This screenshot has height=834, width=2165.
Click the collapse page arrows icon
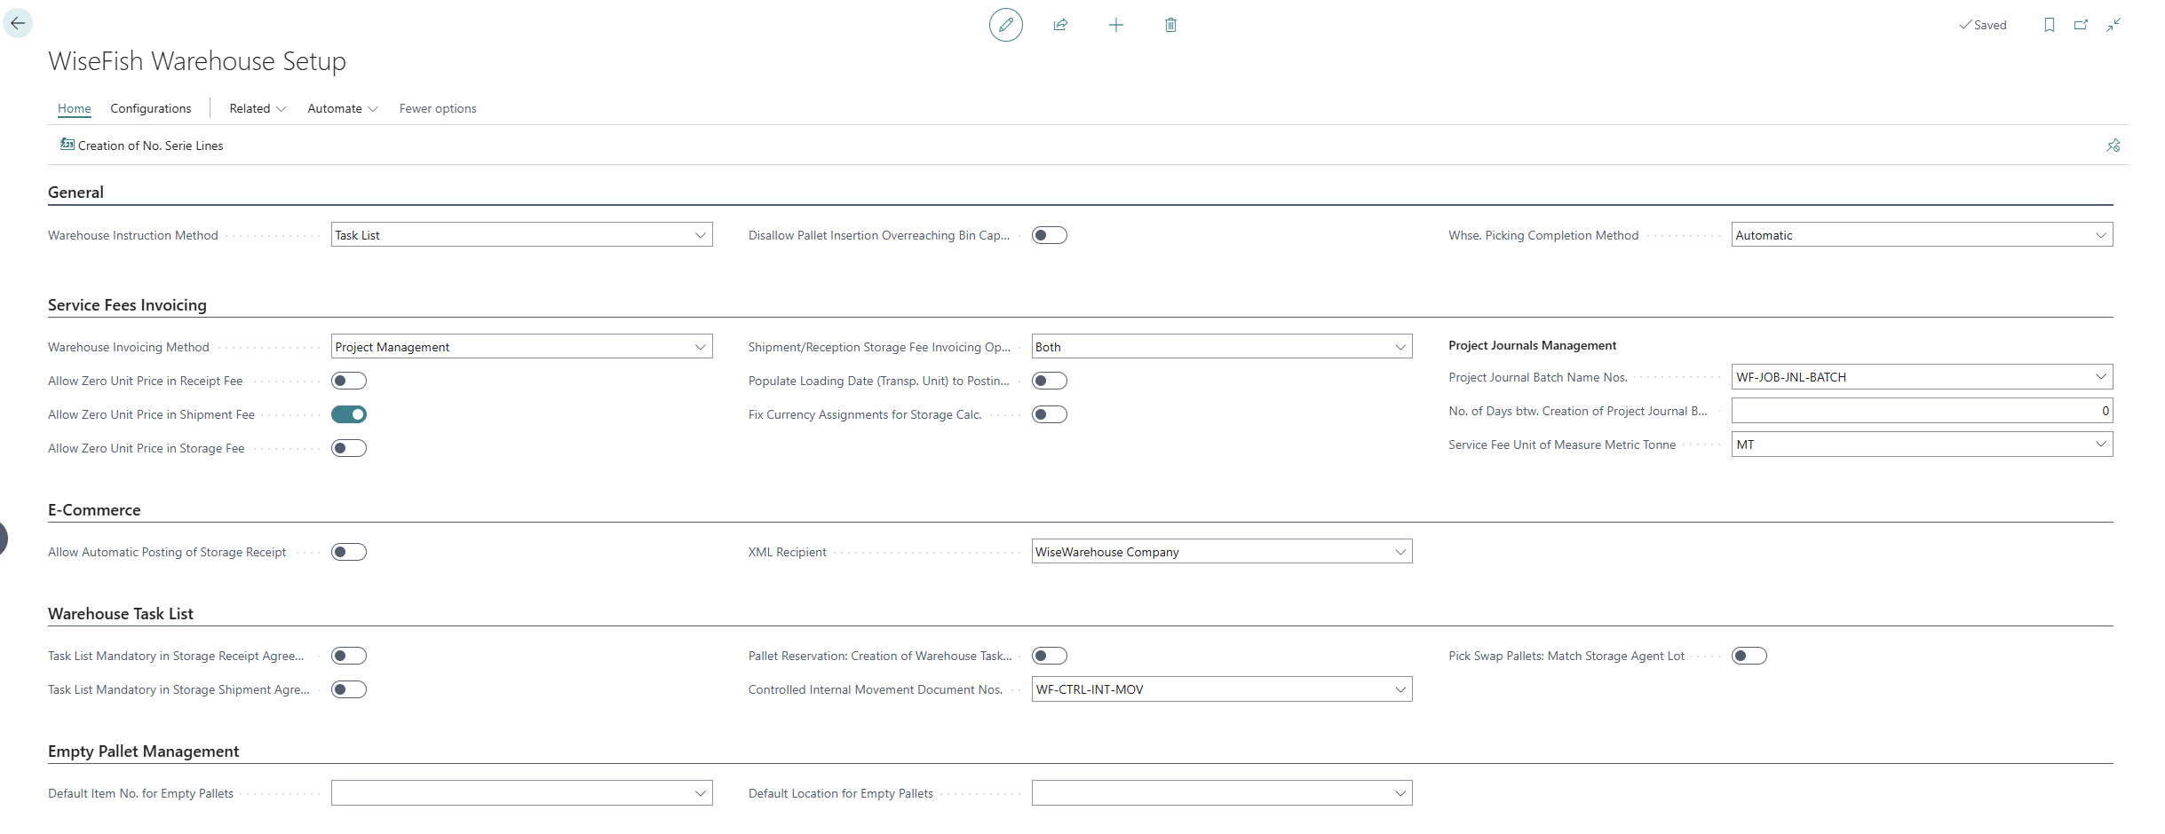point(2113,25)
